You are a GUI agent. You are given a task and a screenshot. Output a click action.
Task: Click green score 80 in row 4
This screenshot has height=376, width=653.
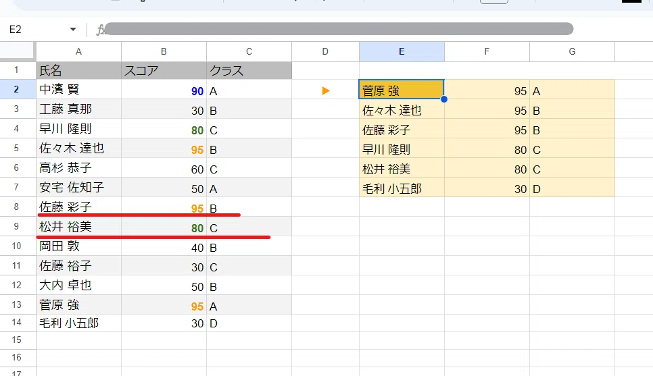[164, 128]
